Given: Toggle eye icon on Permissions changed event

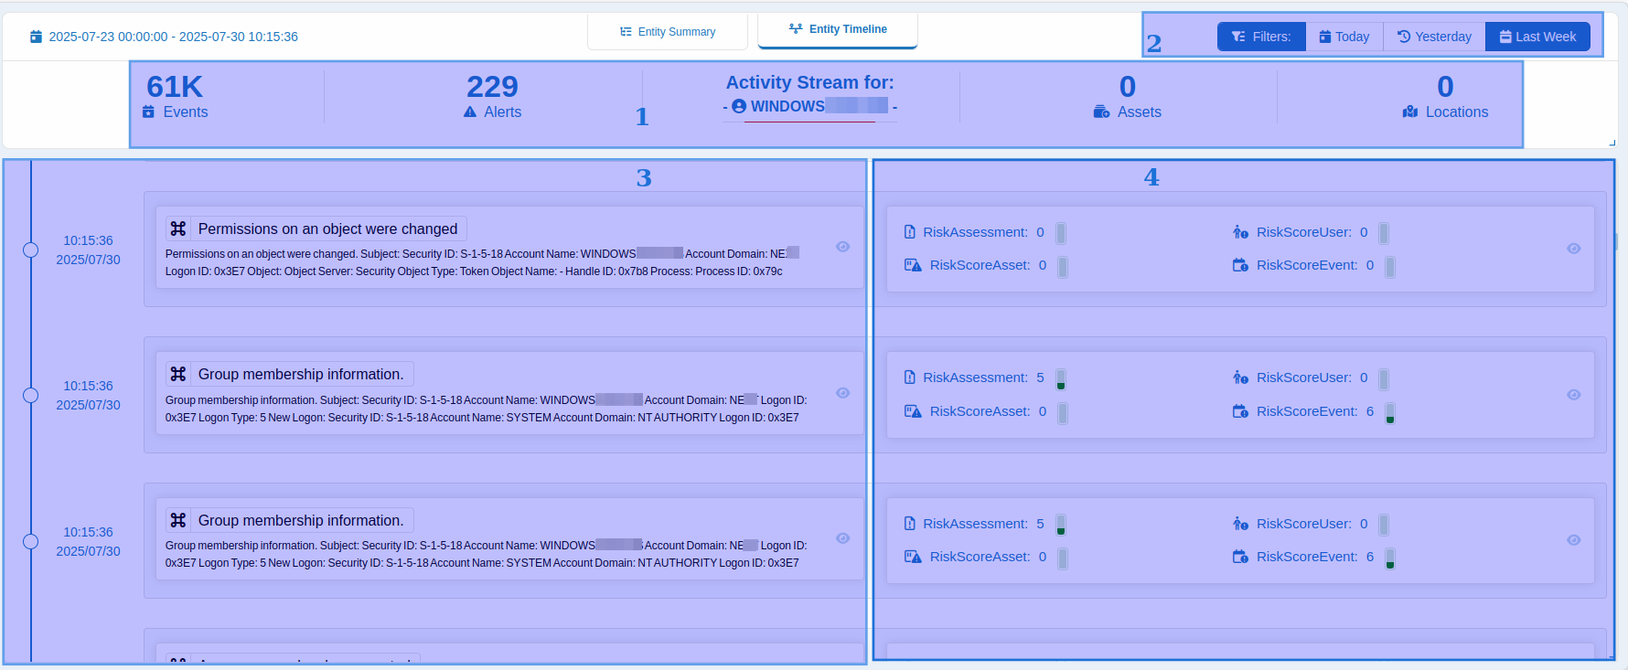Looking at the screenshot, I should 842,247.
